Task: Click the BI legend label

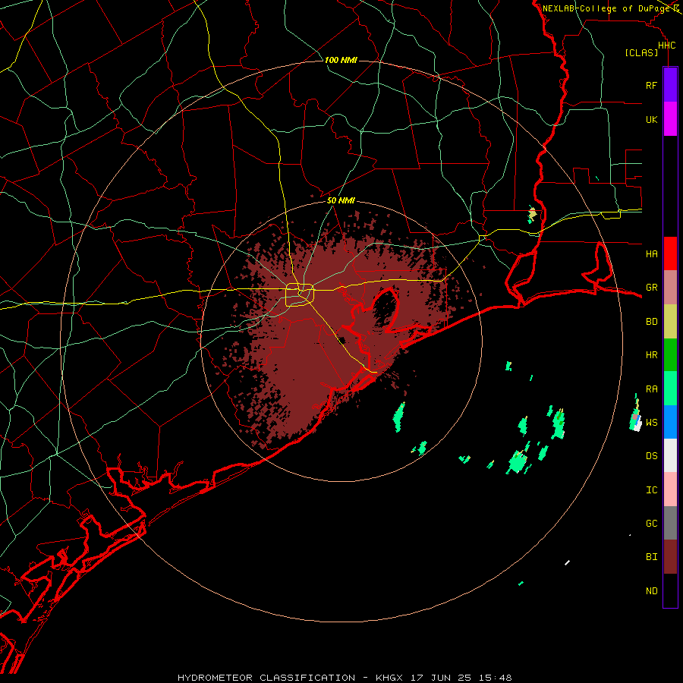Action: pos(651,557)
